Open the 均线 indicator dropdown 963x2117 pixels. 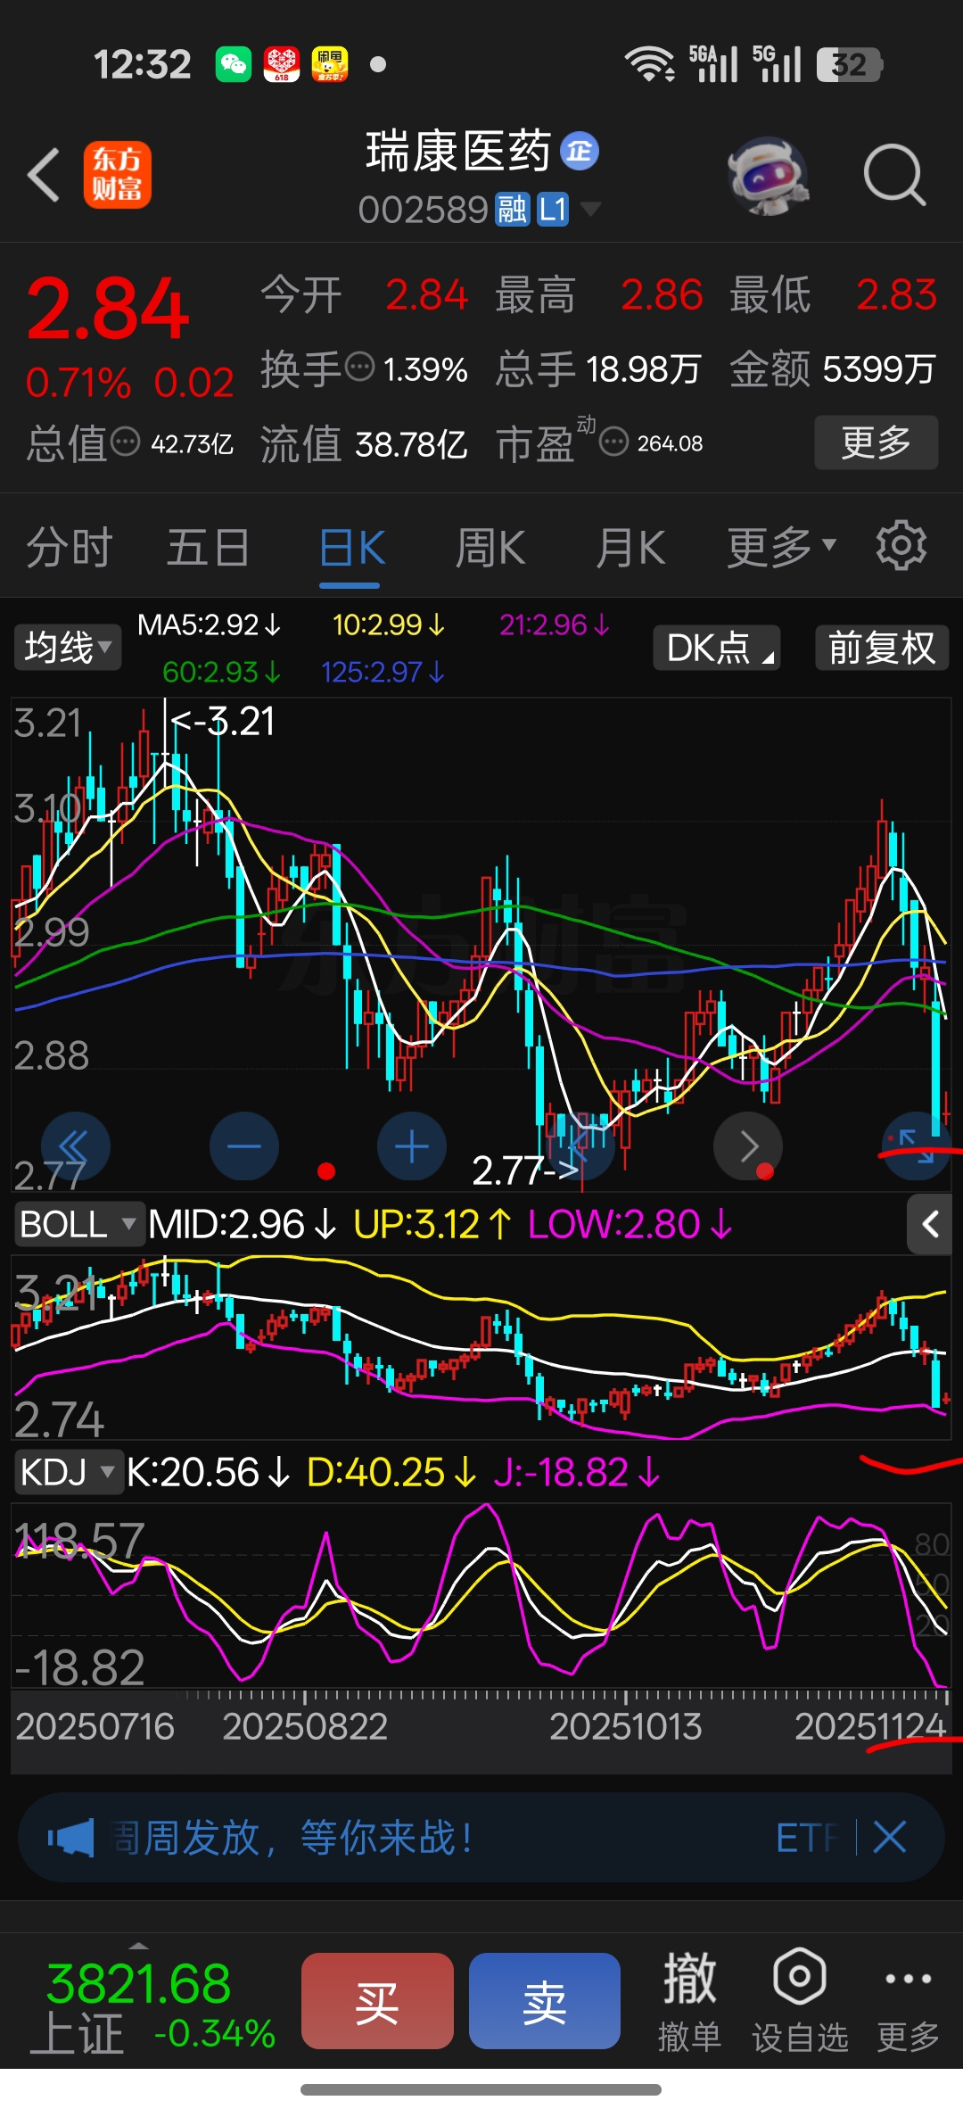pos(68,647)
